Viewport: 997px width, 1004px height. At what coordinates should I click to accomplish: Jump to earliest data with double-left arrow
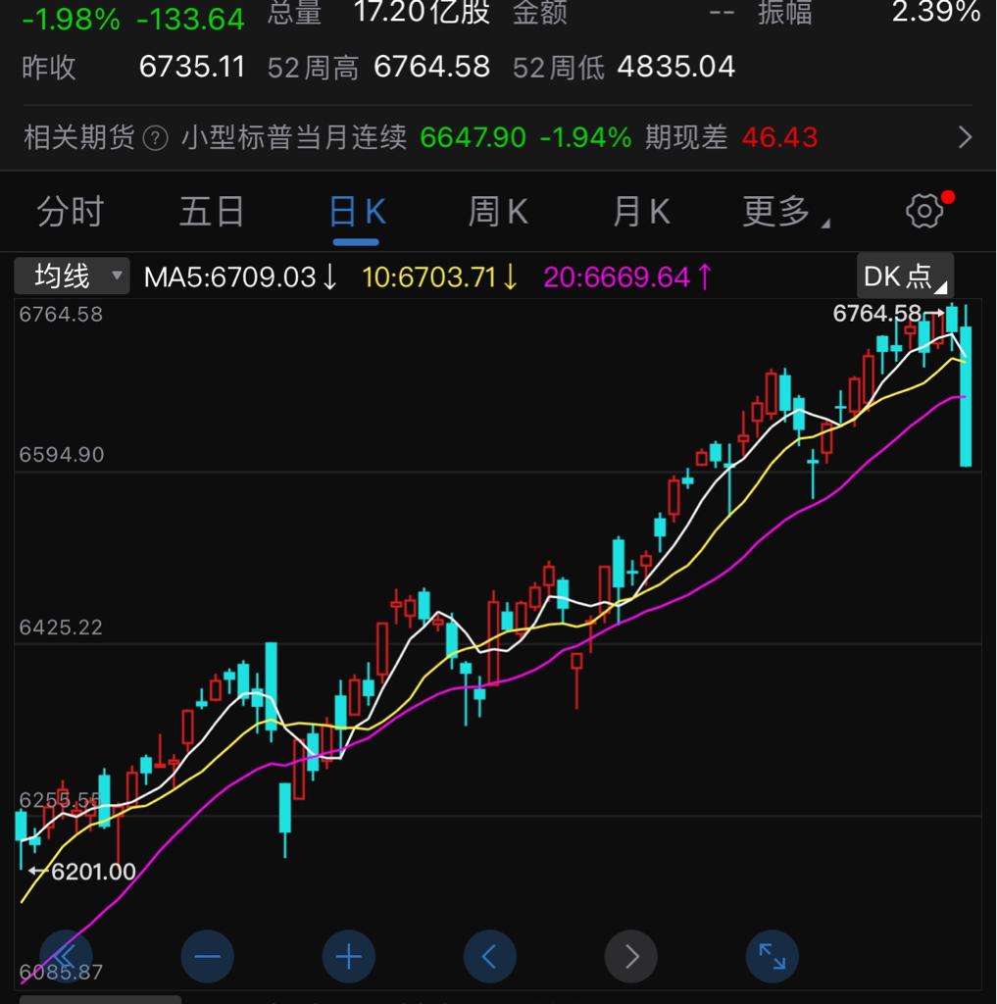(x=66, y=957)
